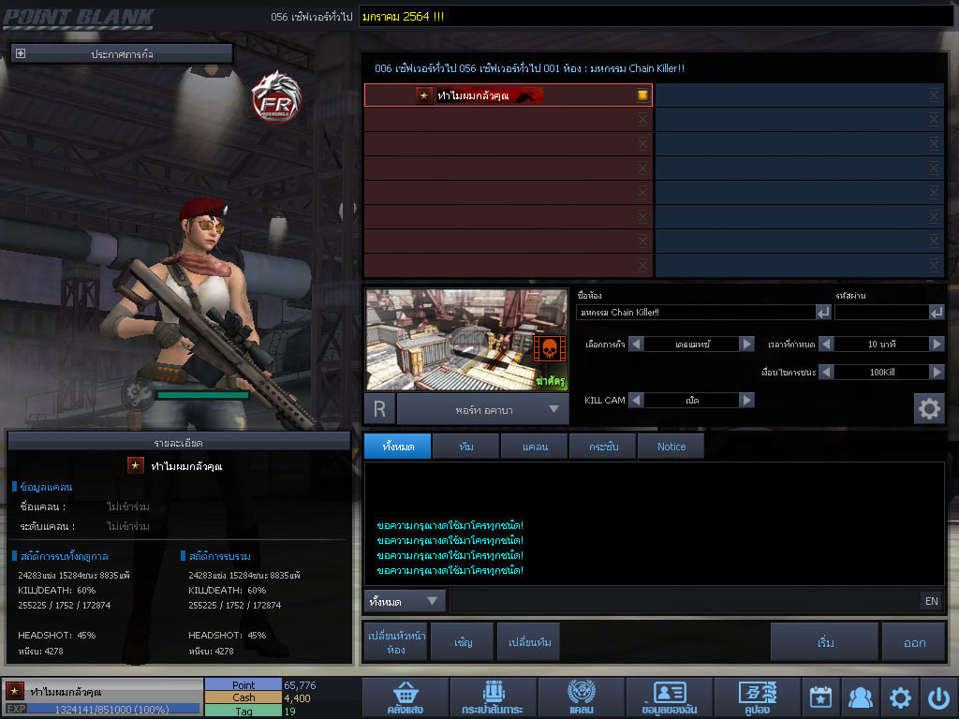Click the green weapon durability bar
Screen dimensions: 959x719
click(203, 395)
